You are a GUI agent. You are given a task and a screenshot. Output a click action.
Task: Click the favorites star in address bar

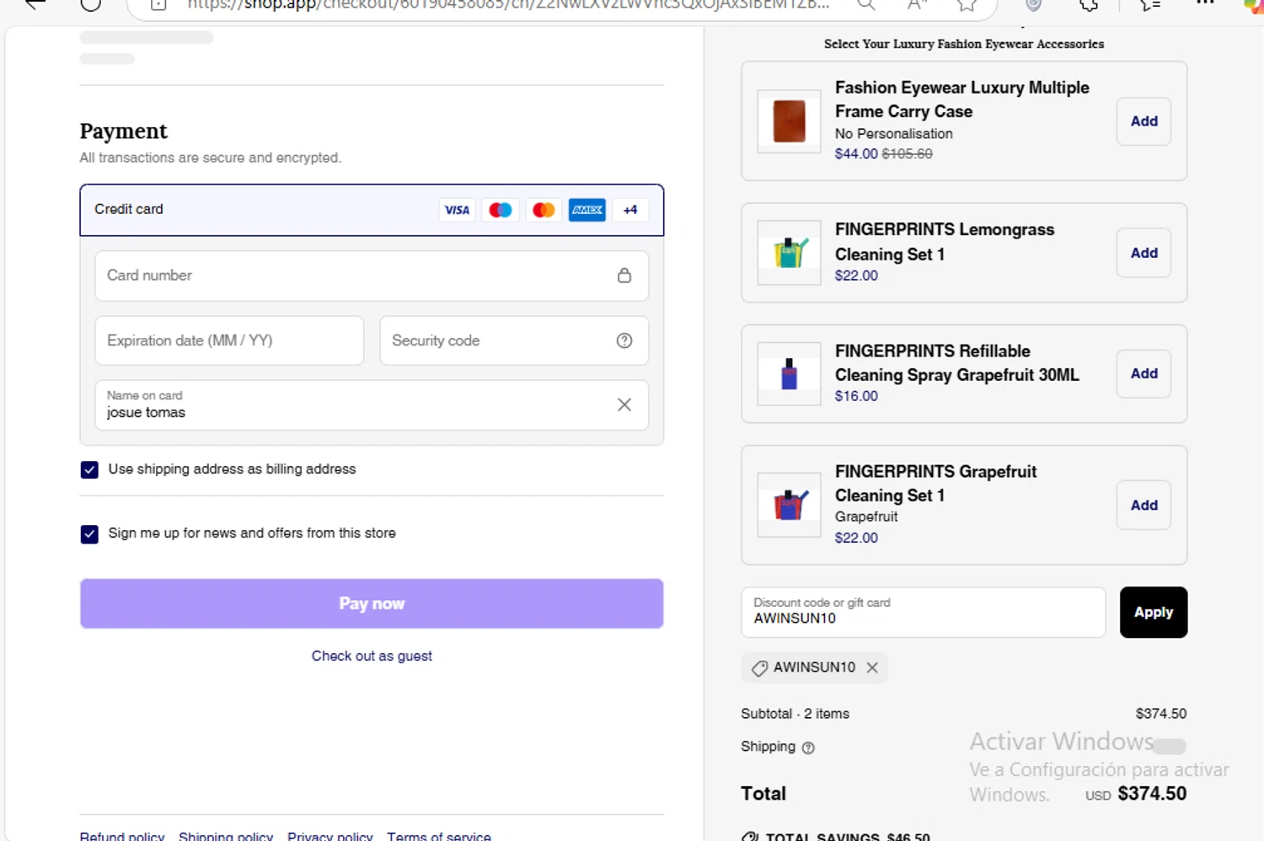967,5
